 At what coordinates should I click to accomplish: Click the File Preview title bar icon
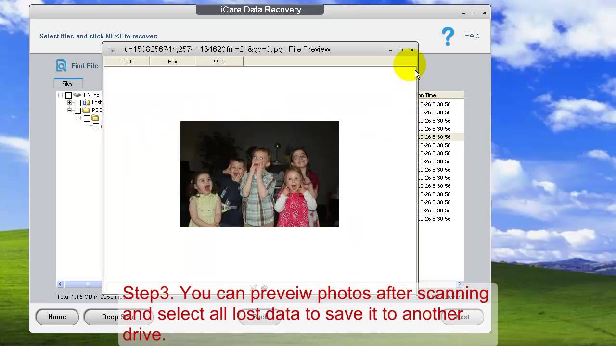click(x=112, y=50)
